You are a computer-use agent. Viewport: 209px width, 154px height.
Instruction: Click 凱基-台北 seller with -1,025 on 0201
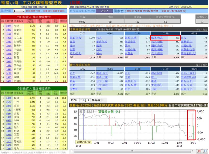102,73
